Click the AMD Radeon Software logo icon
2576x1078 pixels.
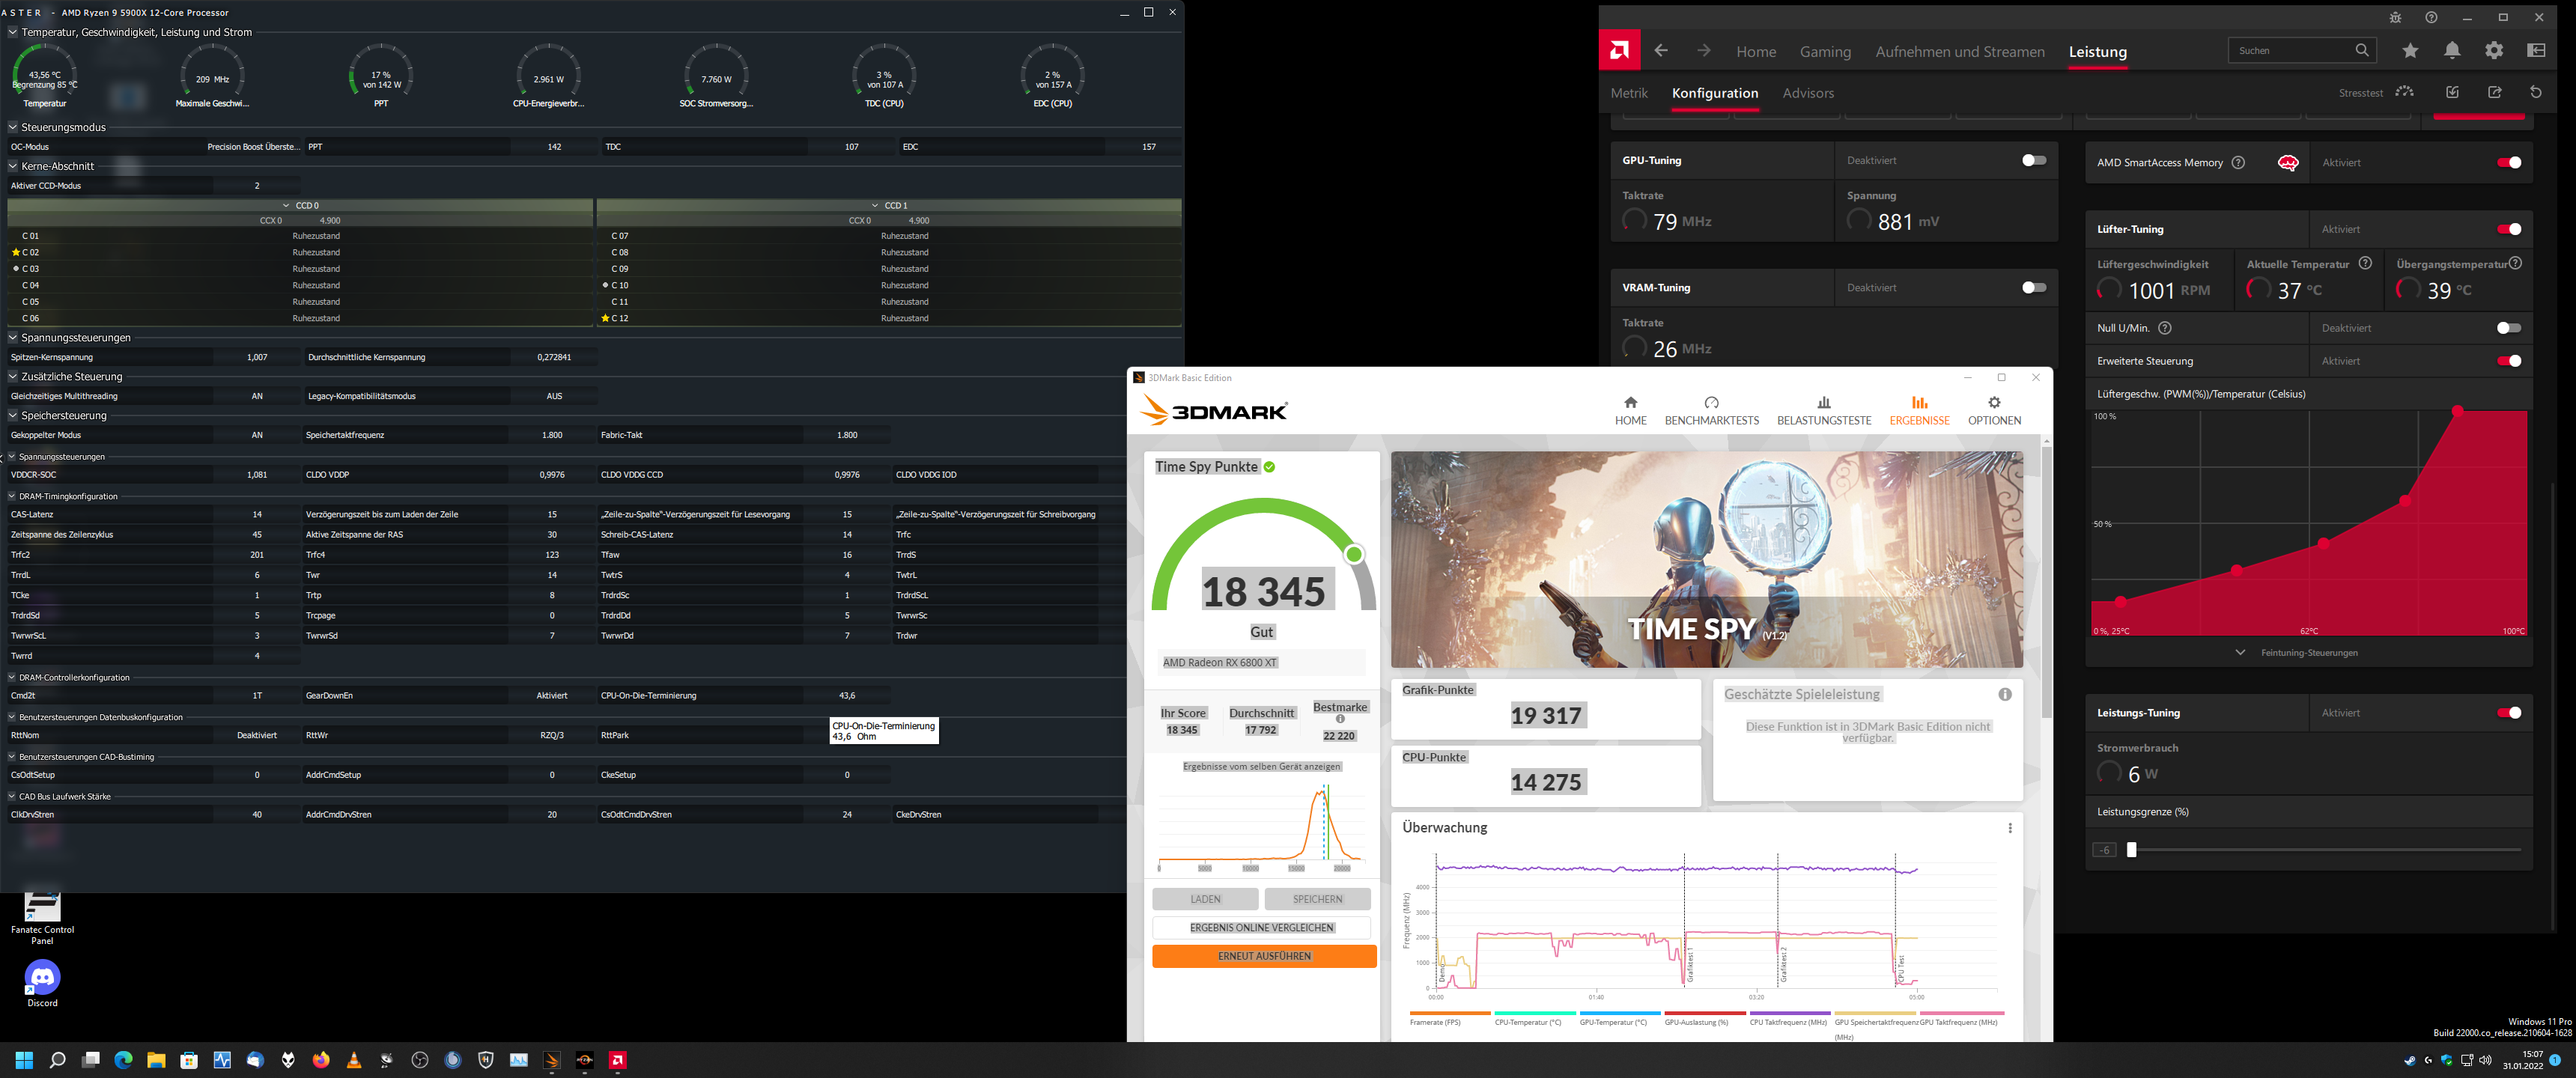tap(1619, 51)
